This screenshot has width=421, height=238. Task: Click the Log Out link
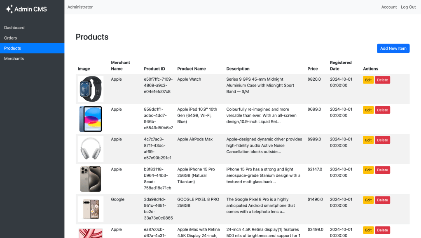408,7
